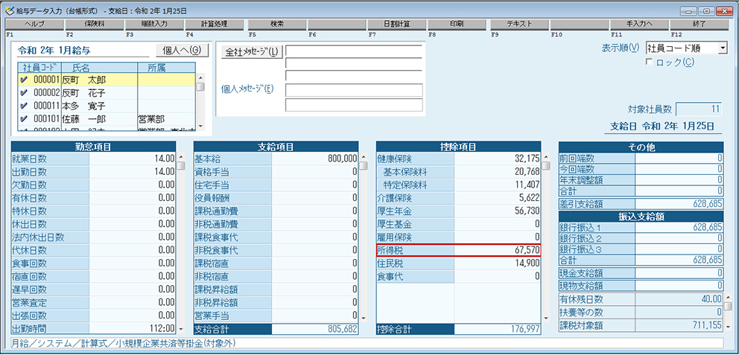Screen dimensions: 739x355
Task: Click the 所属 column header
Action: 166,68
